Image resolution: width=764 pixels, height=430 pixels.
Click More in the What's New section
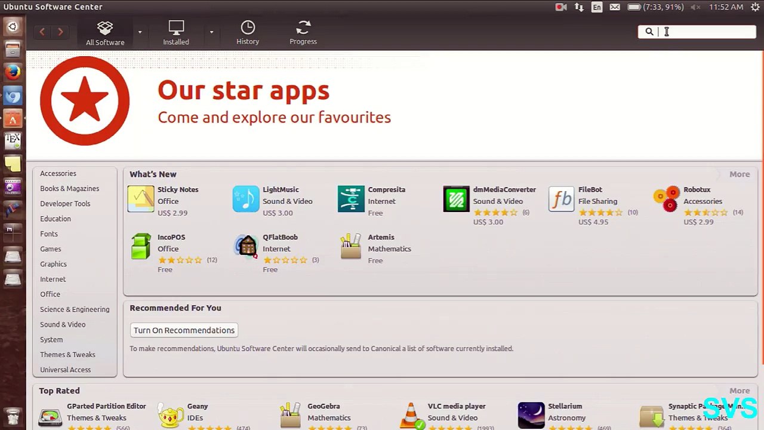pos(740,174)
